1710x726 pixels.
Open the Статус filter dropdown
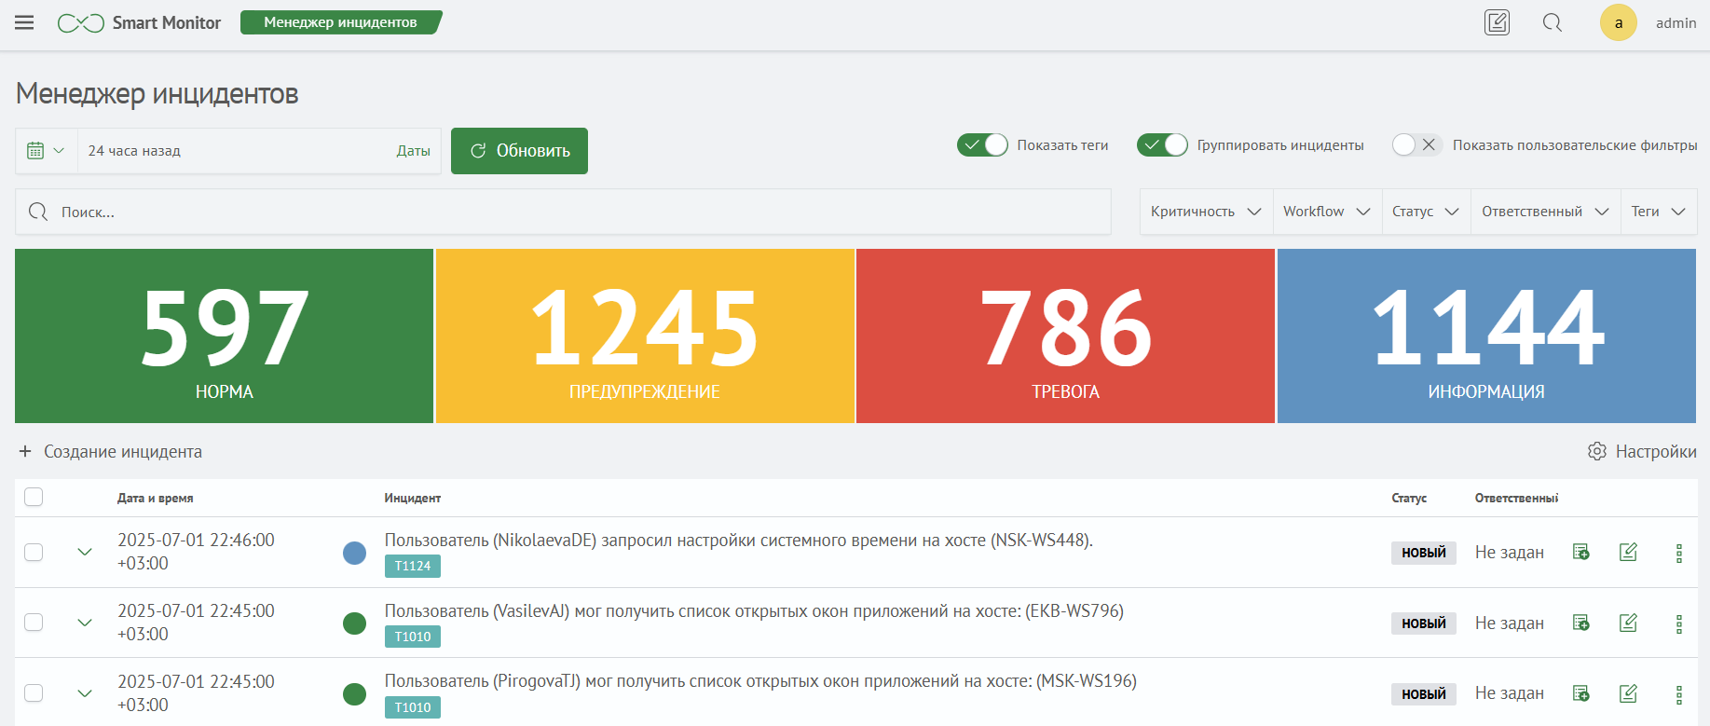coord(1426,212)
